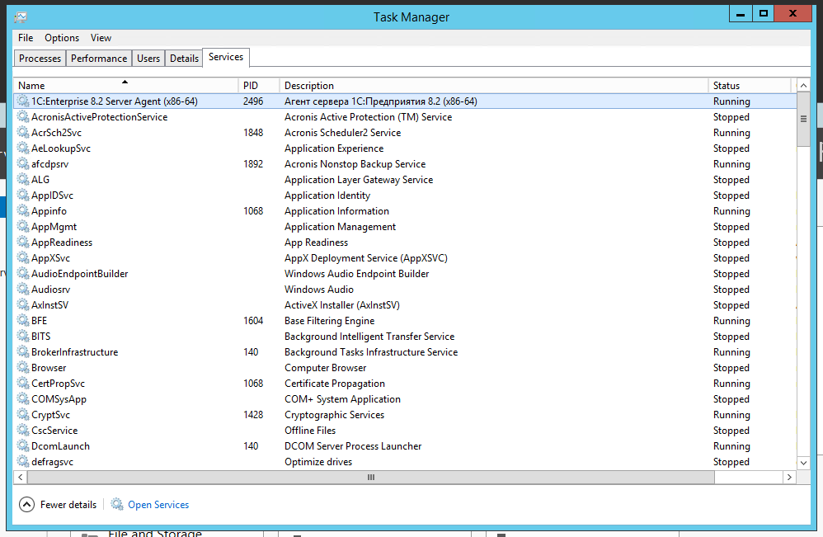
Task: Click PID 2496 of 1C:Enterprise service
Action: click(253, 101)
